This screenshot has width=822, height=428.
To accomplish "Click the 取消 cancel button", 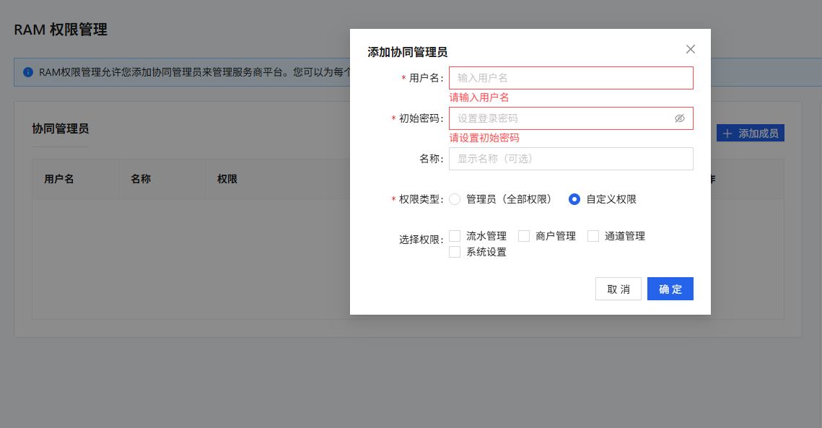I will (618, 289).
